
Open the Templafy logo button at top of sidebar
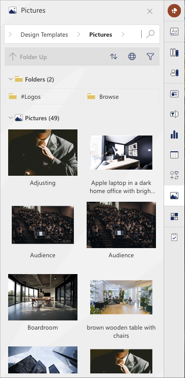(174, 11)
